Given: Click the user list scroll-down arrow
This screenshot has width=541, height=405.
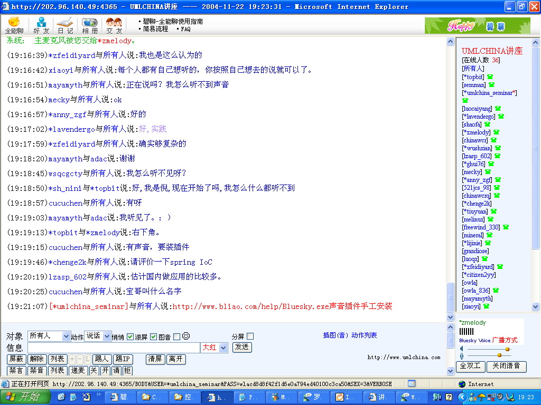Looking at the screenshot, I should [535, 306].
